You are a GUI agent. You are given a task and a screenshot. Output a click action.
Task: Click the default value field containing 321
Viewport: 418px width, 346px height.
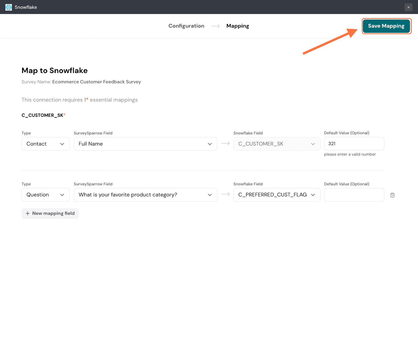pos(354,144)
